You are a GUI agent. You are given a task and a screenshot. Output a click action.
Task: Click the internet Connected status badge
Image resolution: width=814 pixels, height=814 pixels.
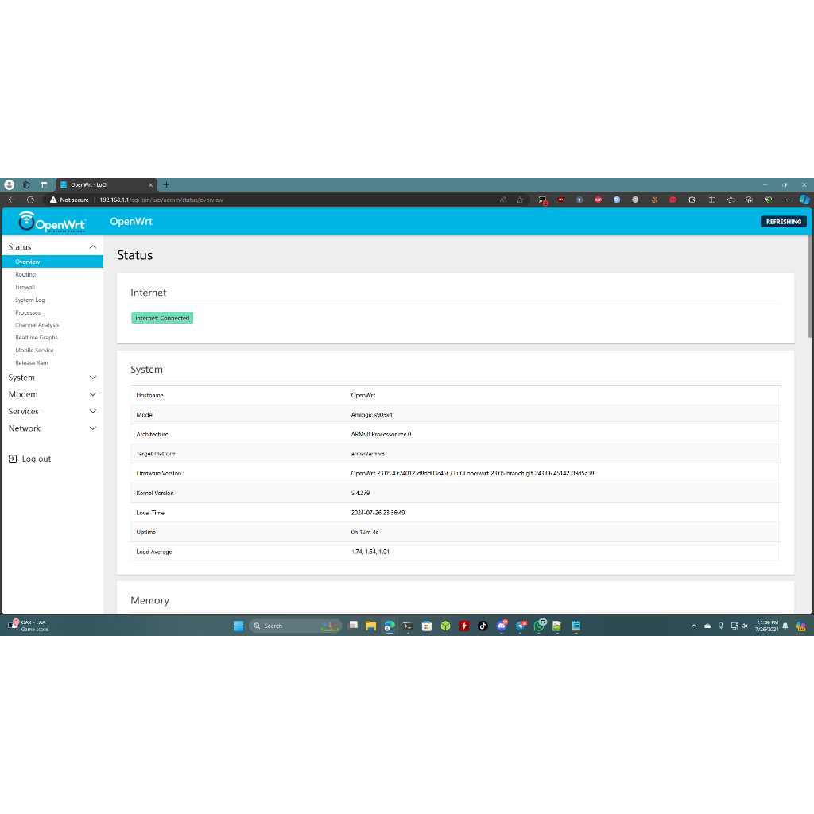pyautogui.click(x=162, y=318)
